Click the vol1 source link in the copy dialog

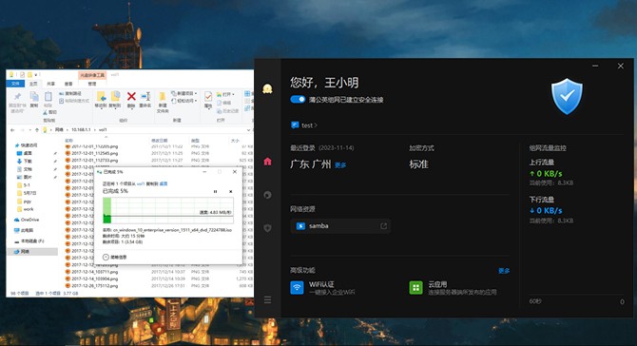pyautogui.click(x=141, y=184)
